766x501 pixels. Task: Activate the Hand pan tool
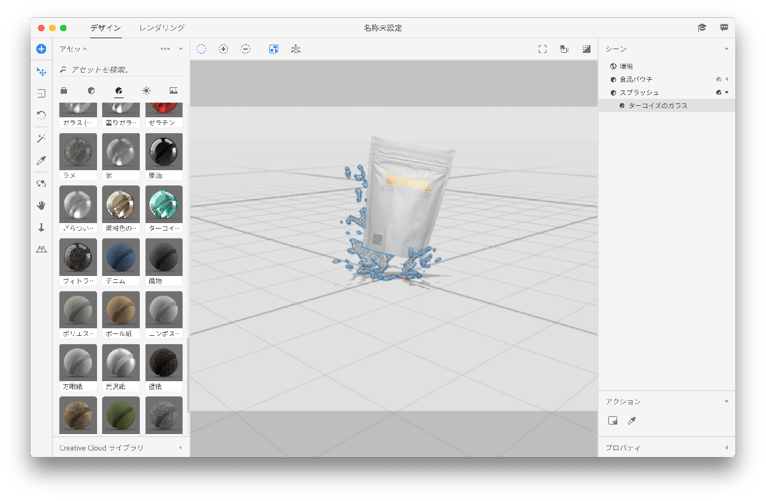[41, 205]
